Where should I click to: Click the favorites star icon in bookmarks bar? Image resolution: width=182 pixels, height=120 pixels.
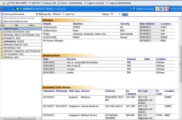4,3
